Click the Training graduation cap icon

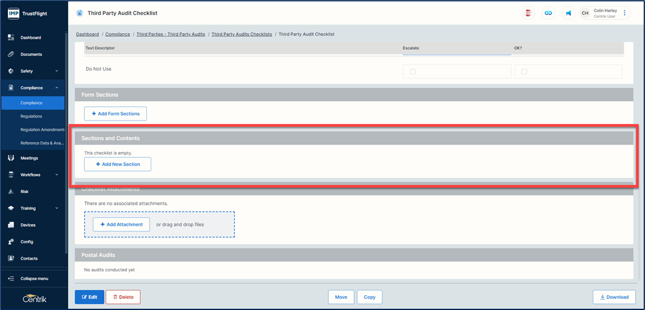point(11,209)
